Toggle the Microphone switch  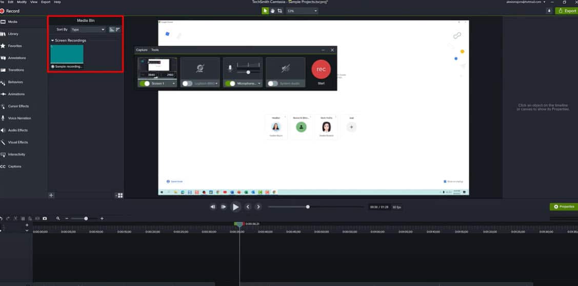pyautogui.click(x=230, y=84)
